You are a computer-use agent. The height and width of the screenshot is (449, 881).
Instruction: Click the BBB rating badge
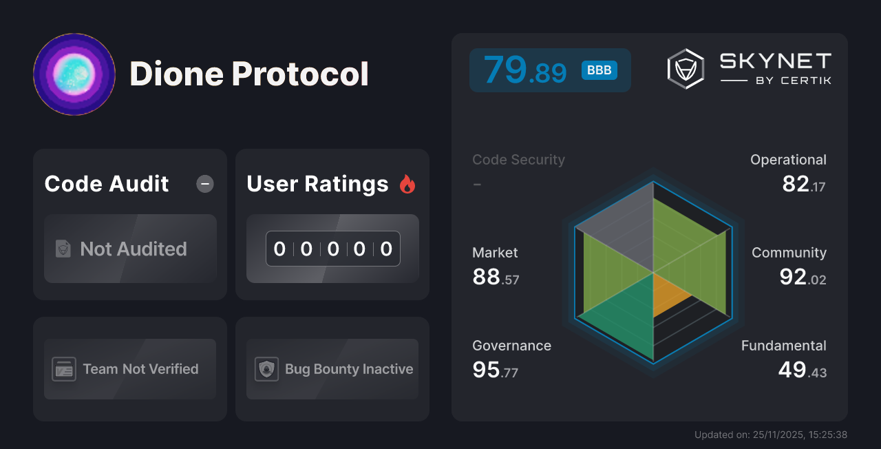click(x=599, y=70)
